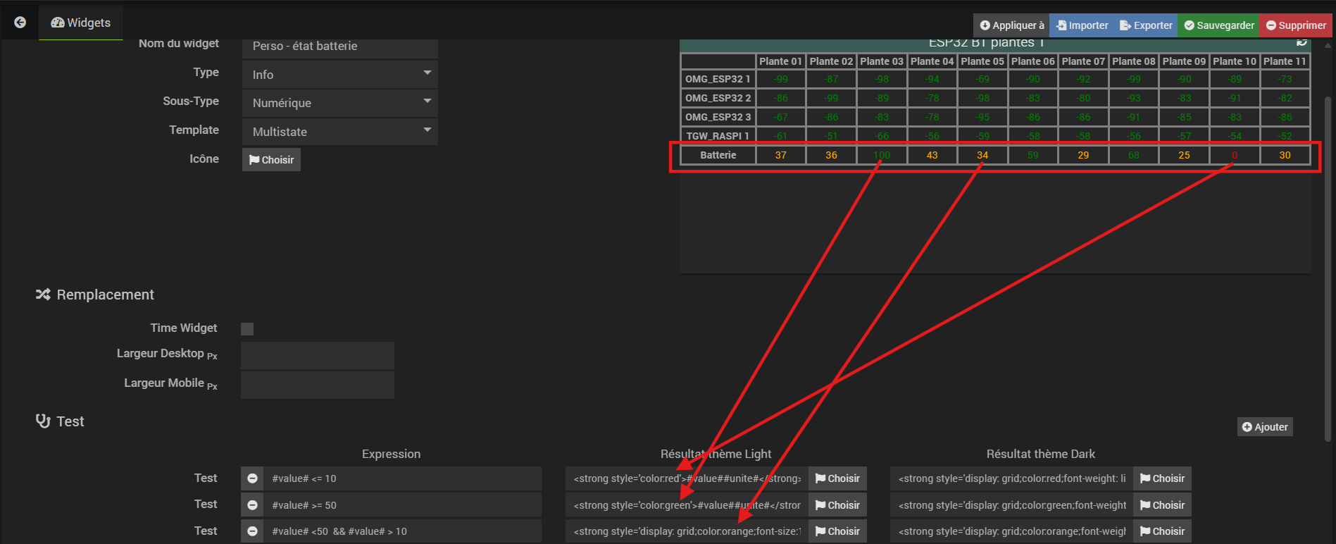This screenshot has width=1336, height=544.
Task: Edit Light theme result with color:green
Action: (x=687, y=505)
